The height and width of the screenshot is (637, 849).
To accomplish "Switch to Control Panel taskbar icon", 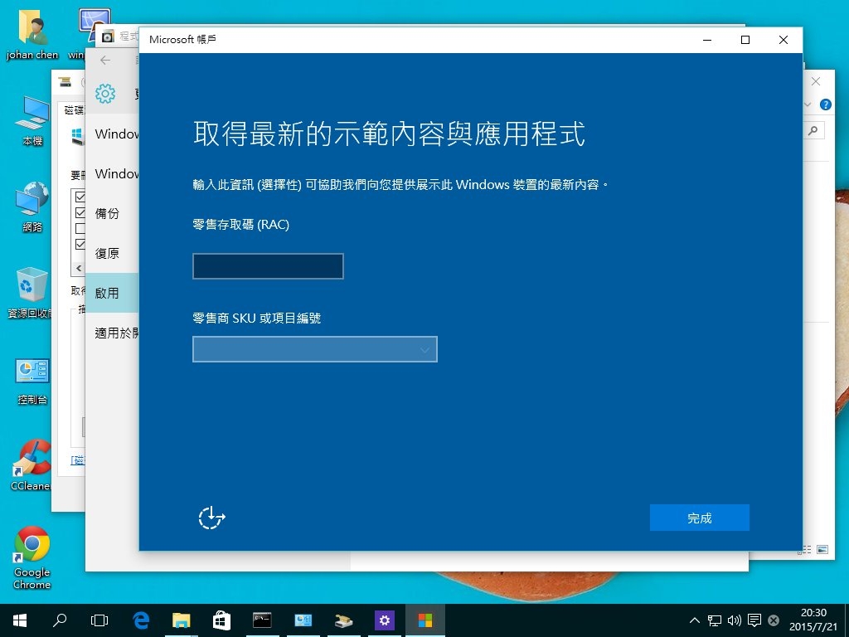I will coord(303,620).
